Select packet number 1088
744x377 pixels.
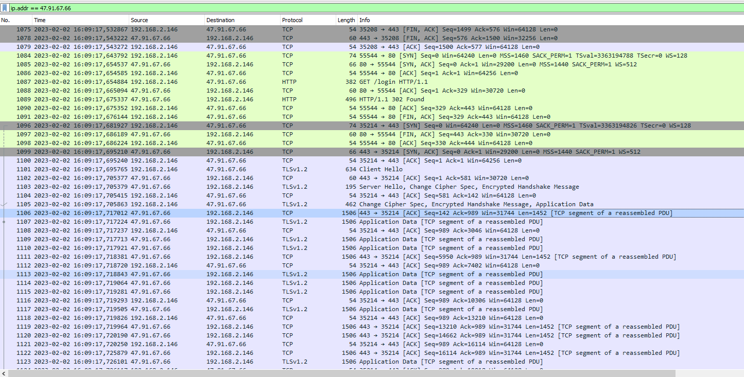372,91
